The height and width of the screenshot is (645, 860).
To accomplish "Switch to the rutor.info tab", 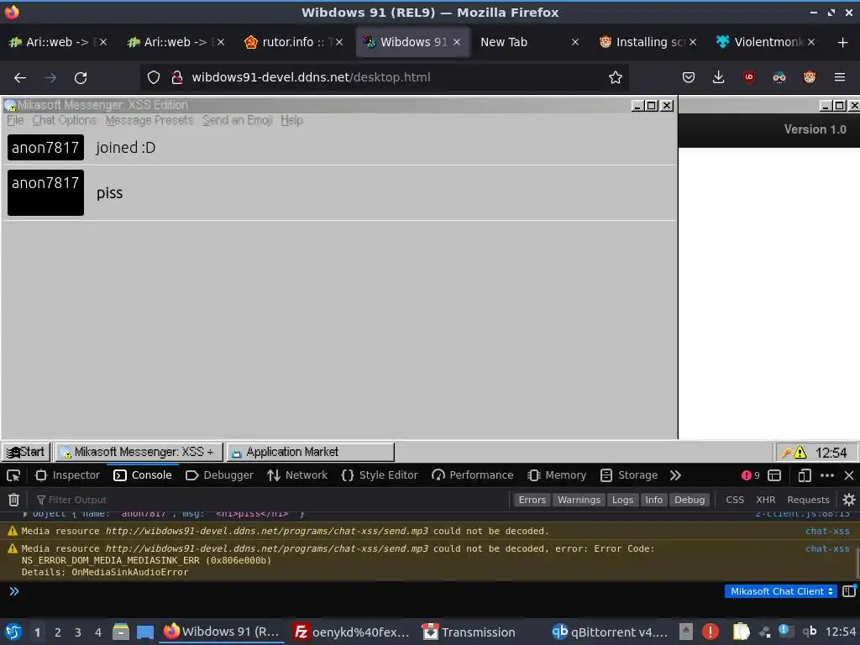I will 294,42.
